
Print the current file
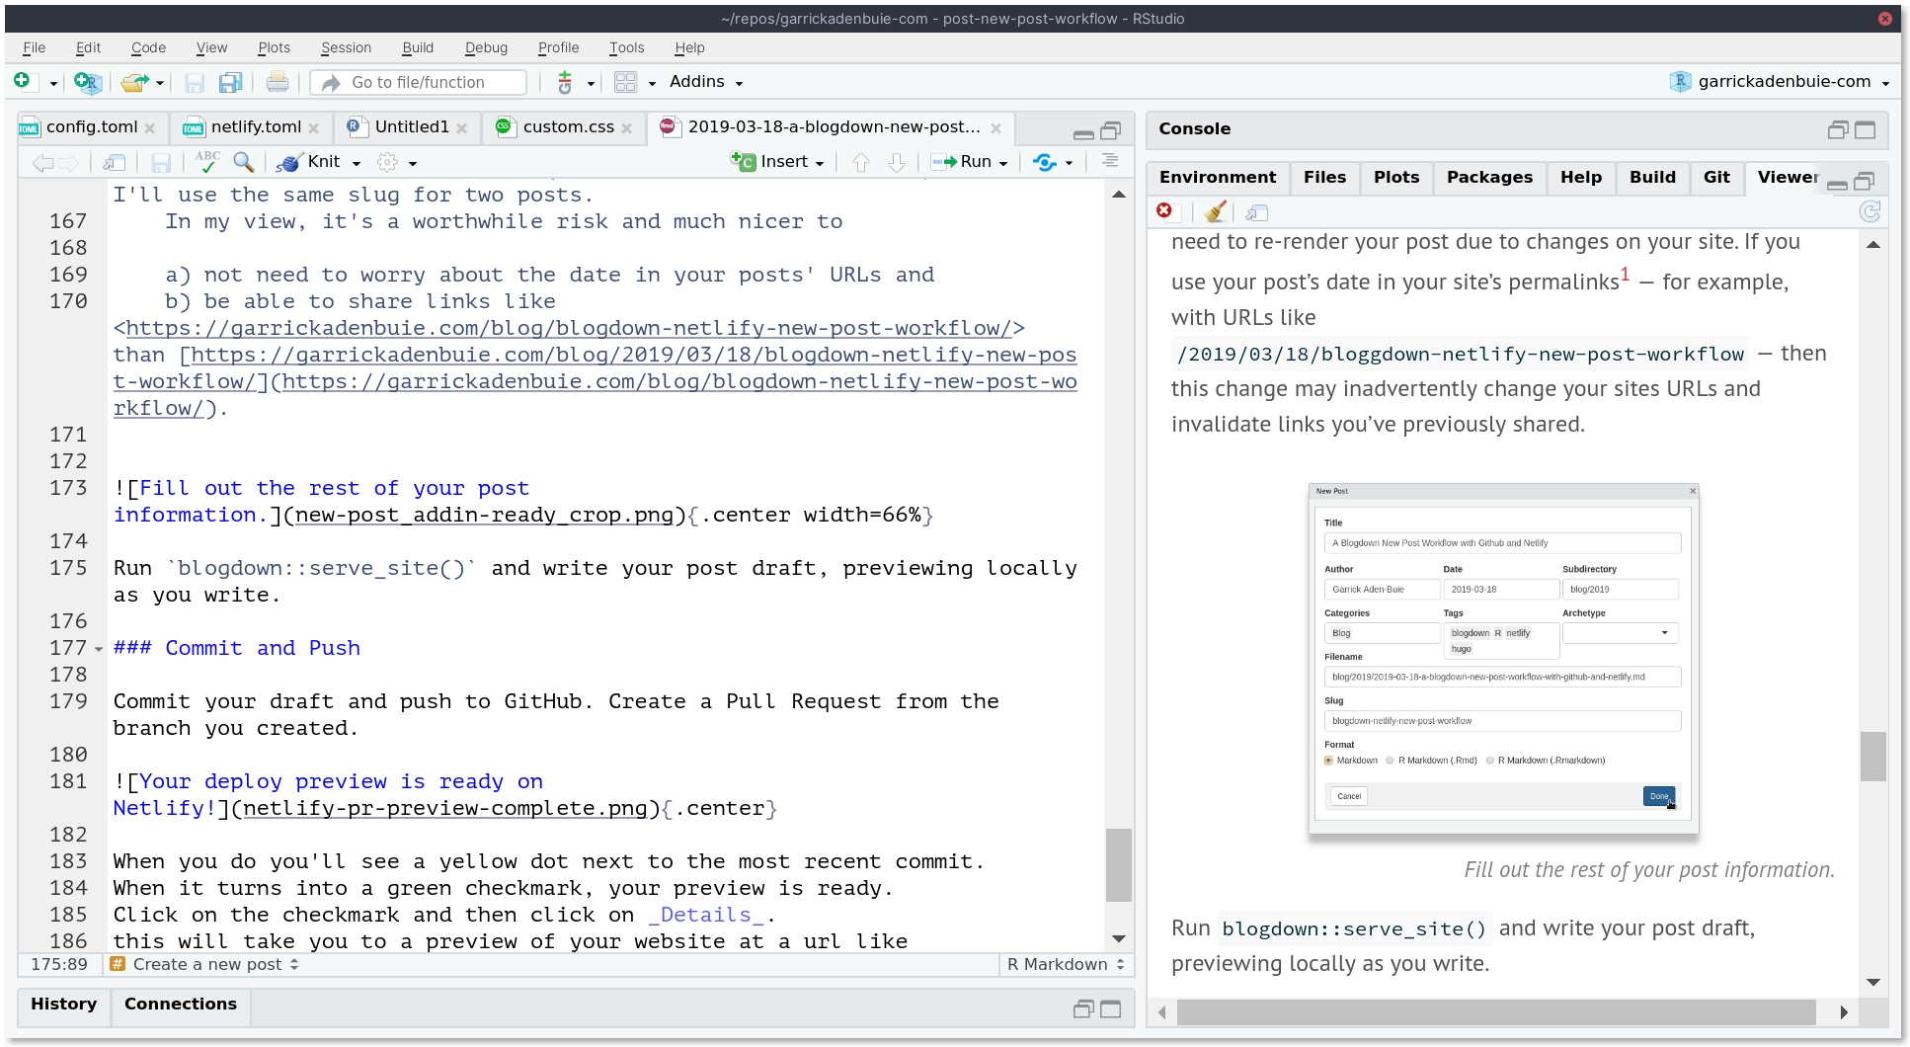tap(278, 82)
